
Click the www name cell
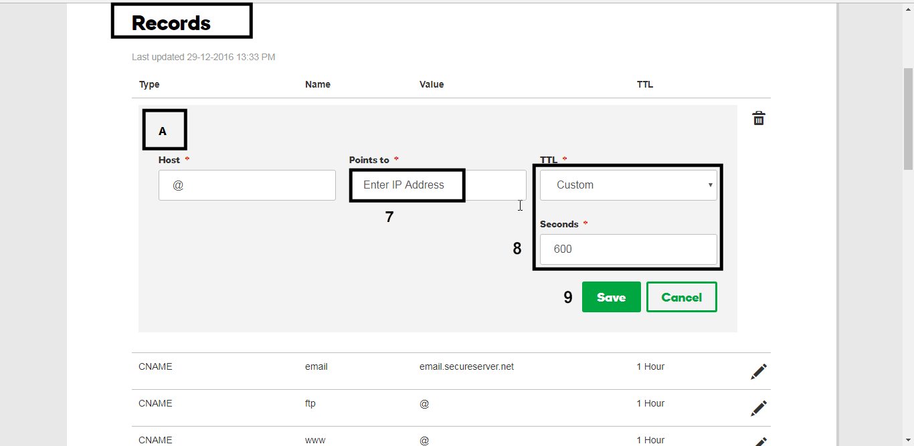314,440
